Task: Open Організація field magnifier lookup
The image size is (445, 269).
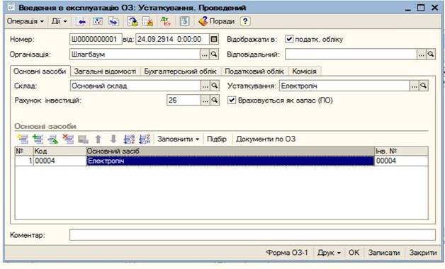Action: (214, 54)
